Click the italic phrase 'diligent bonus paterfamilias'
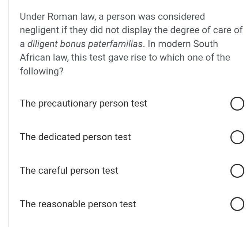This screenshot has width=252, height=227. [85, 44]
